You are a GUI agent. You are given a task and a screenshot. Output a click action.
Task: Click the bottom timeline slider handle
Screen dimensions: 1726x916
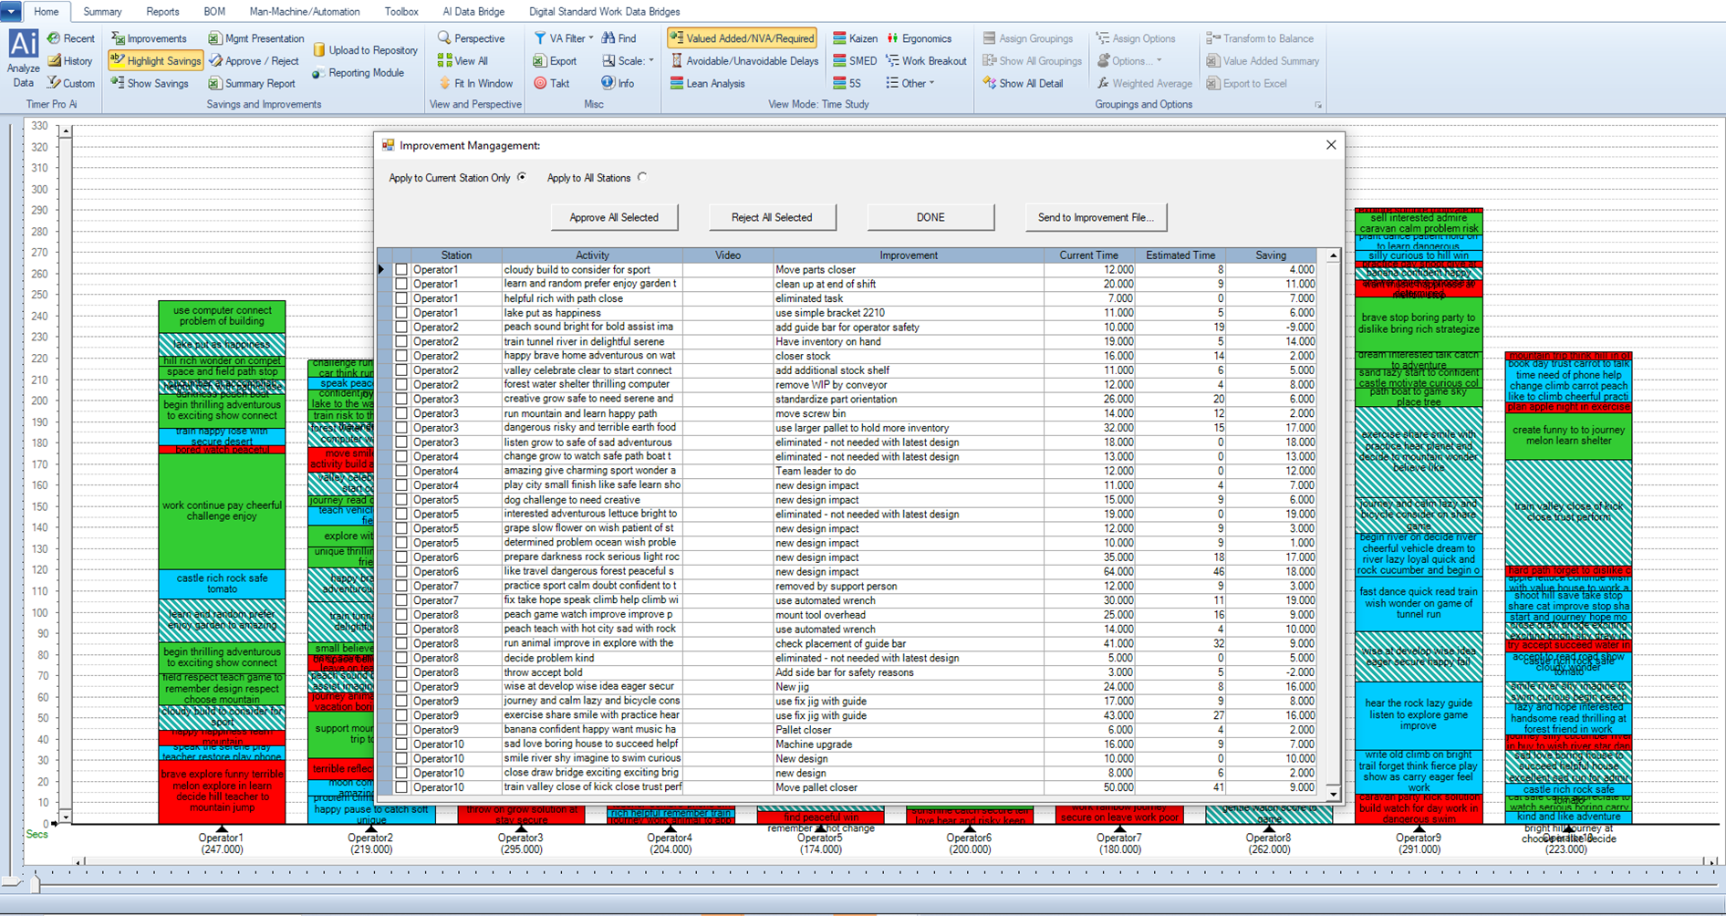point(36,883)
